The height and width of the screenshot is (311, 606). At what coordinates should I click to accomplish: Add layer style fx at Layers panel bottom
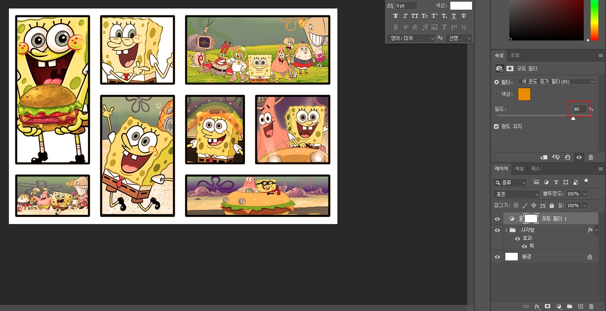click(537, 307)
